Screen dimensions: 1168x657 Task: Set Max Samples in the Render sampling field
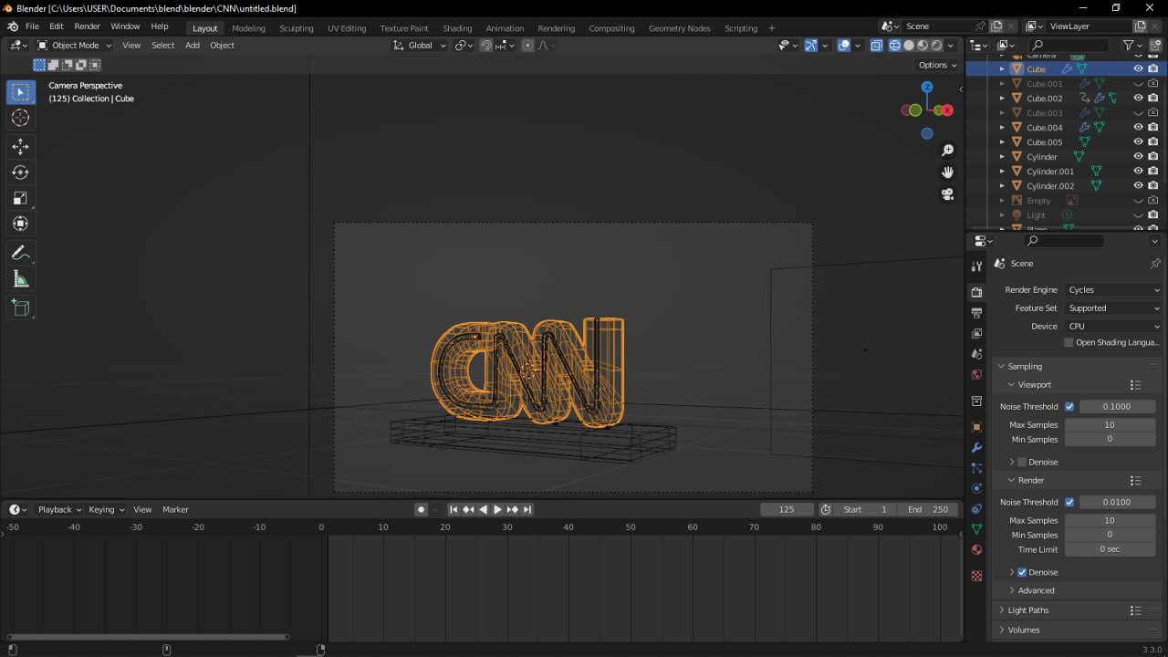point(1110,520)
